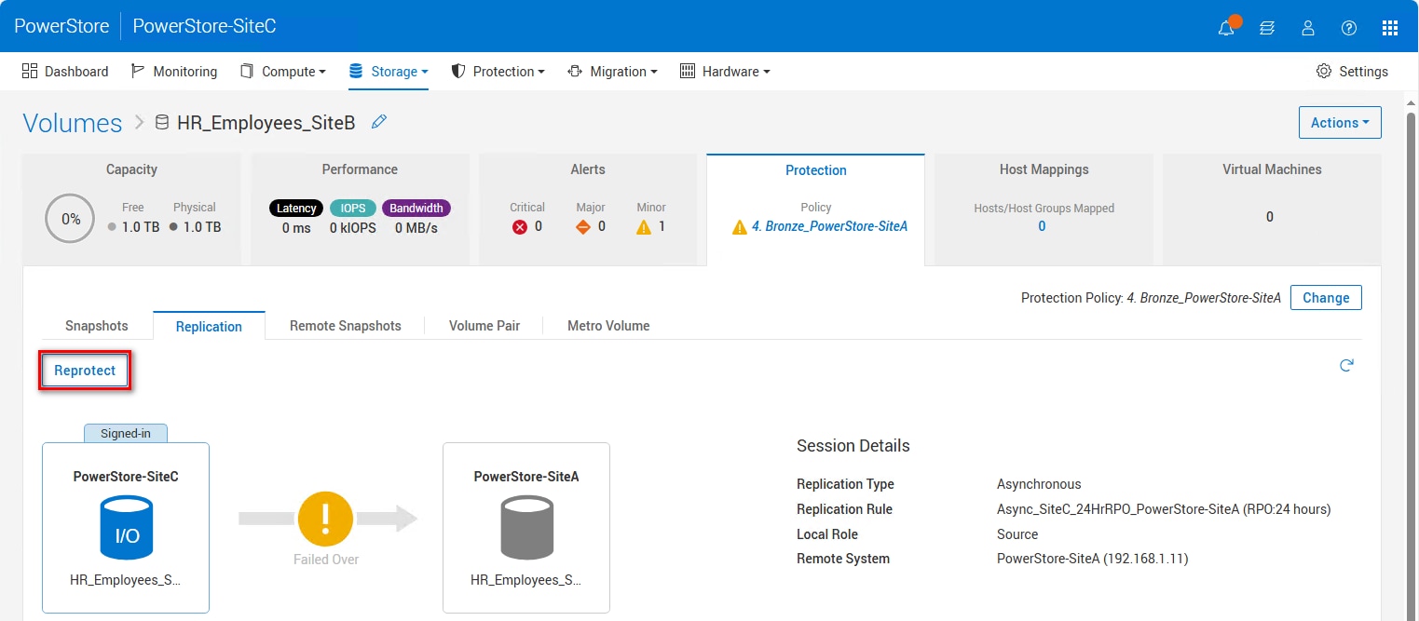Switch to Remote Snapshots tab
Viewport: 1419px width, 621px height.
346,326
